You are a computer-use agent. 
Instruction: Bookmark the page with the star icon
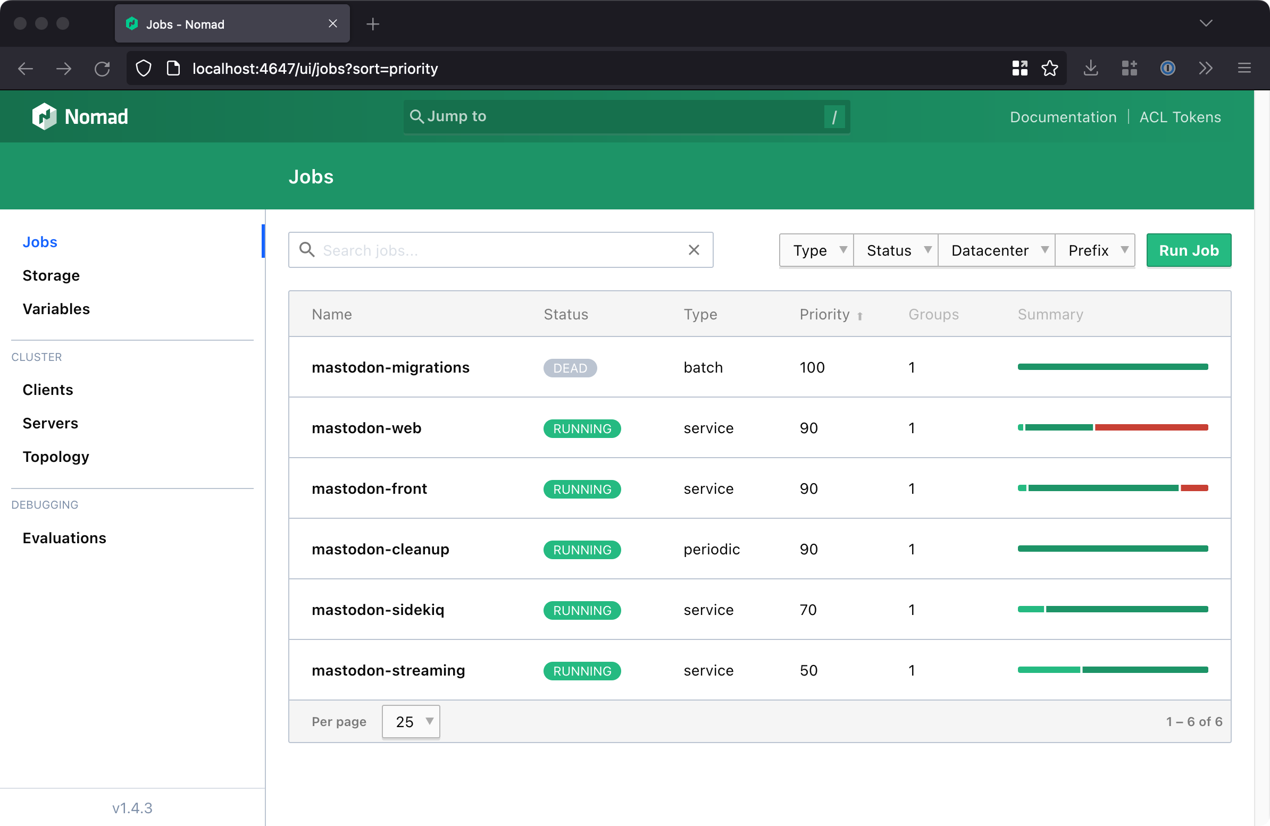(1050, 68)
